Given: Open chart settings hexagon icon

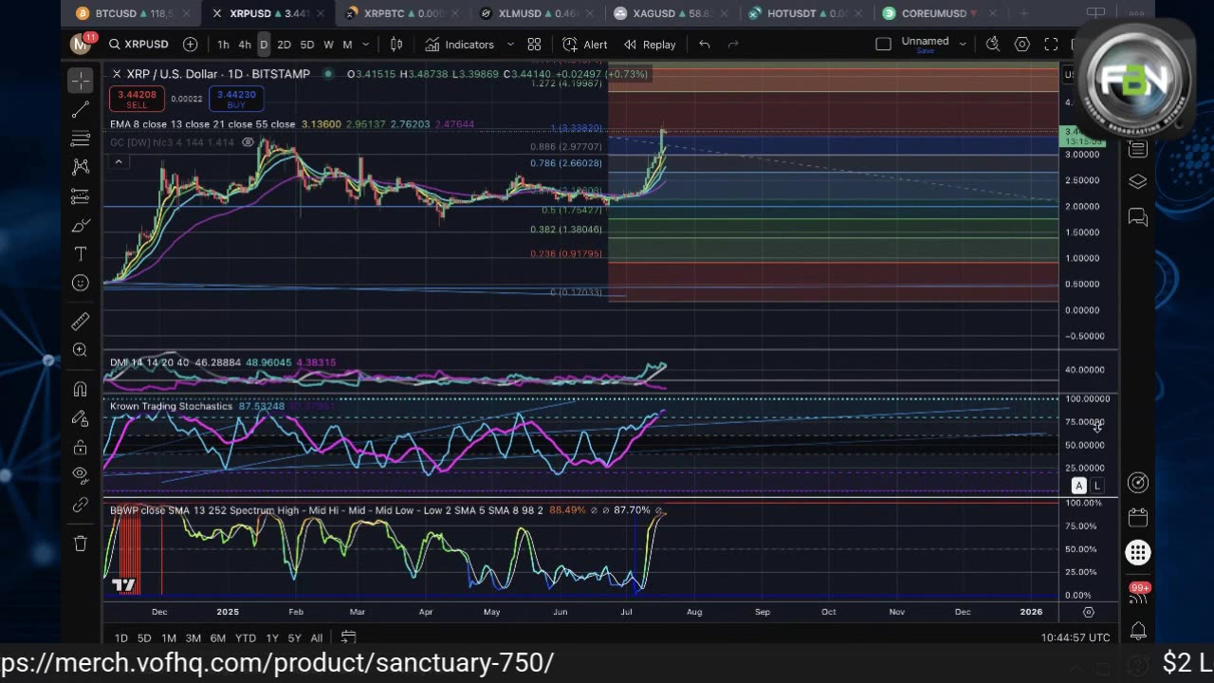Looking at the screenshot, I should coord(1022,45).
